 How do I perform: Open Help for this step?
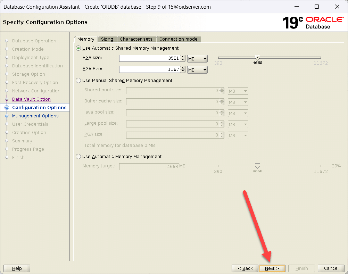[x=17, y=268]
